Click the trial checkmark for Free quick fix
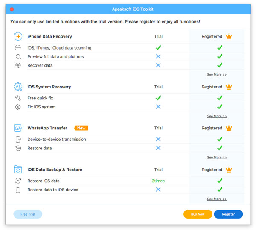The width and height of the screenshot is (256, 231). (158, 98)
